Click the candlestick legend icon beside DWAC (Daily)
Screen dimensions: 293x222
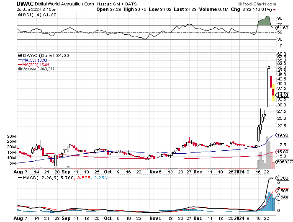tap(20, 55)
